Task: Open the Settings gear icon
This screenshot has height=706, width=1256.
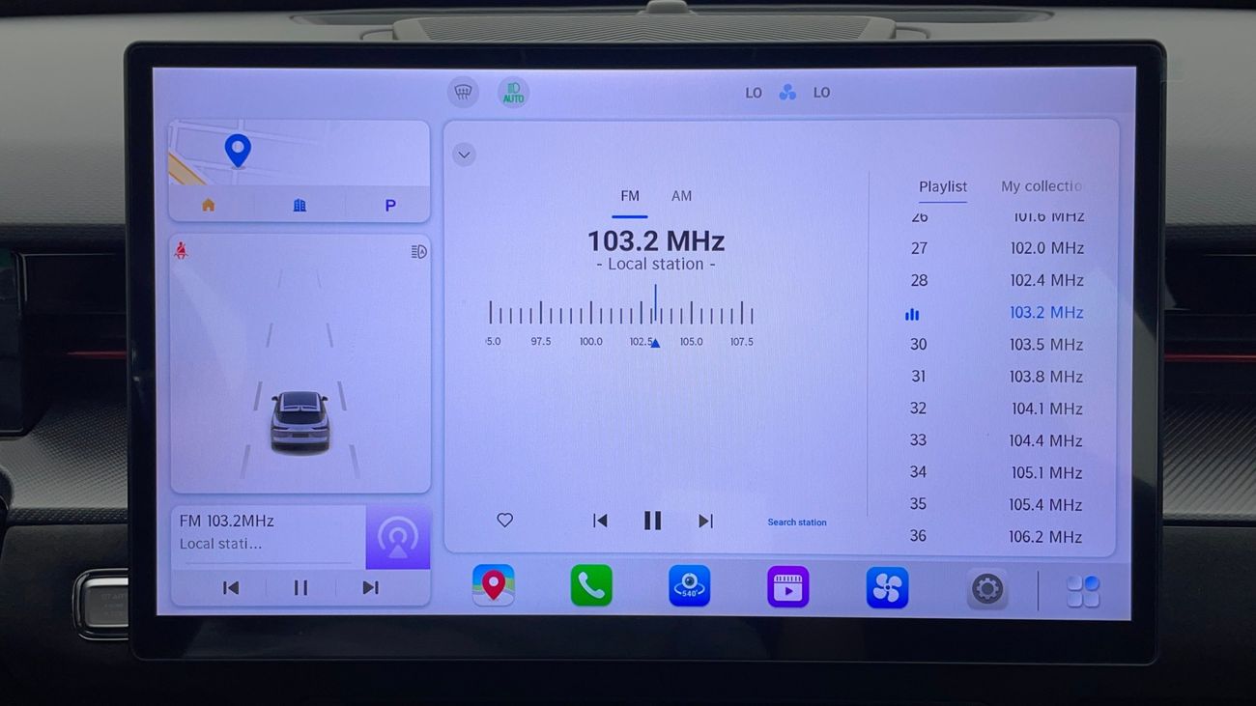Action: [986, 588]
